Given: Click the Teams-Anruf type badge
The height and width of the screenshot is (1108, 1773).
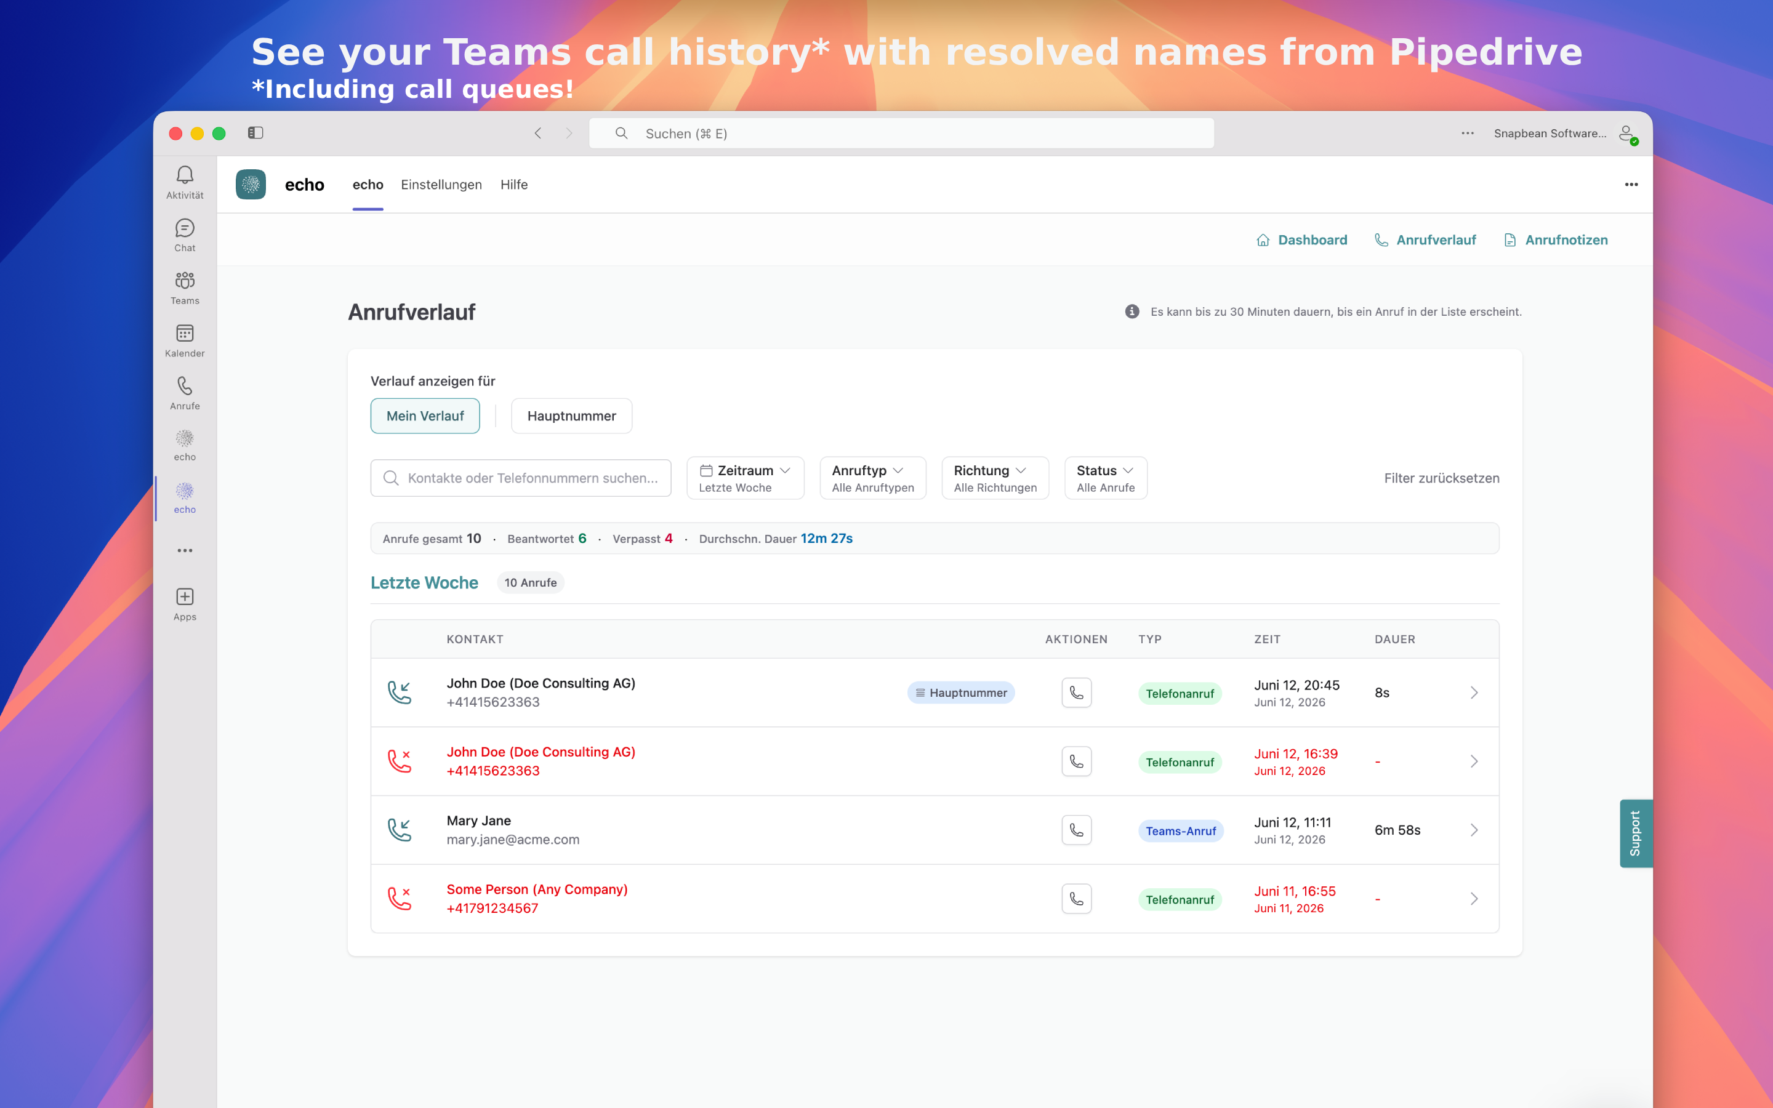Looking at the screenshot, I should click(x=1180, y=831).
